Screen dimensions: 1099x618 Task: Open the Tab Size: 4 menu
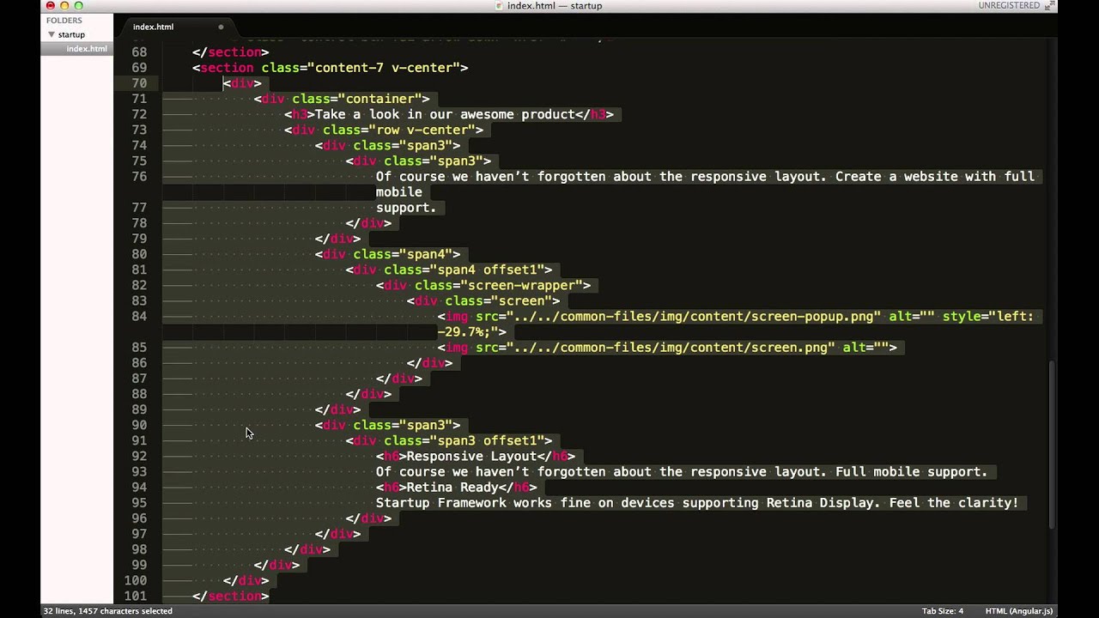943,611
